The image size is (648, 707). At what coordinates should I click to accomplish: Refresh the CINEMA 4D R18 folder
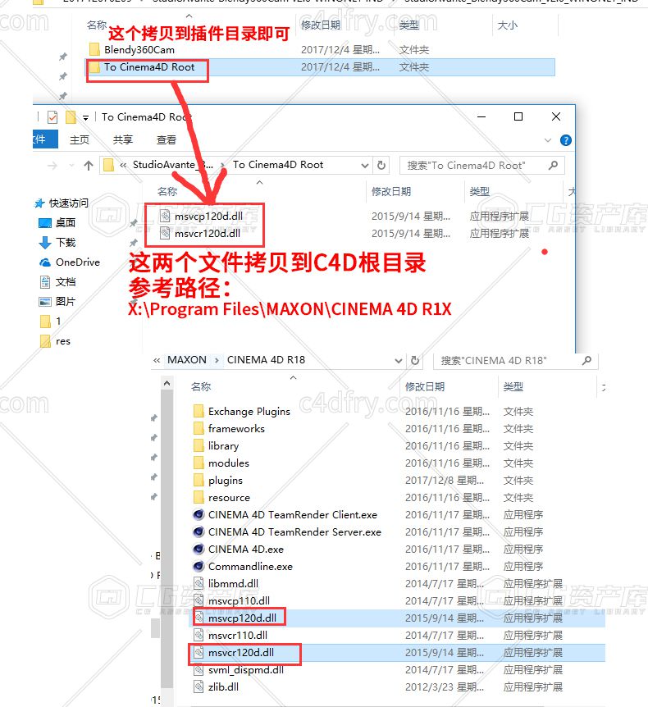(415, 361)
